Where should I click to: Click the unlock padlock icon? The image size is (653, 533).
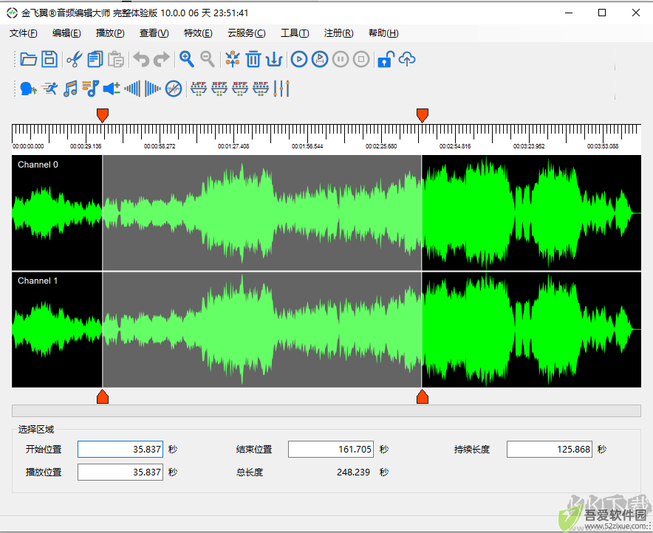[x=386, y=60]
